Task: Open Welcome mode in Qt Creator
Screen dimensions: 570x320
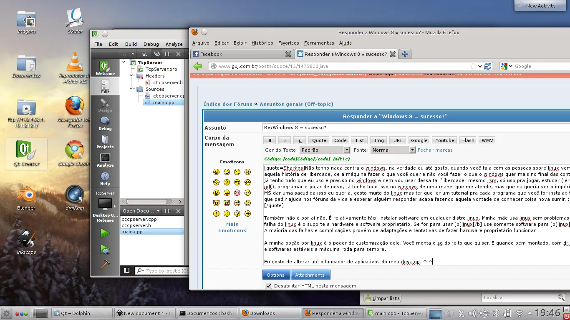Action: pos(105,68)
